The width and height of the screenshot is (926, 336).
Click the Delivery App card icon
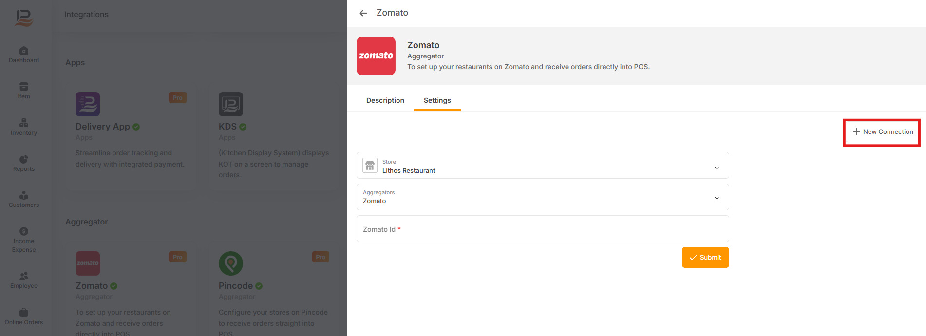pos(88,104)
